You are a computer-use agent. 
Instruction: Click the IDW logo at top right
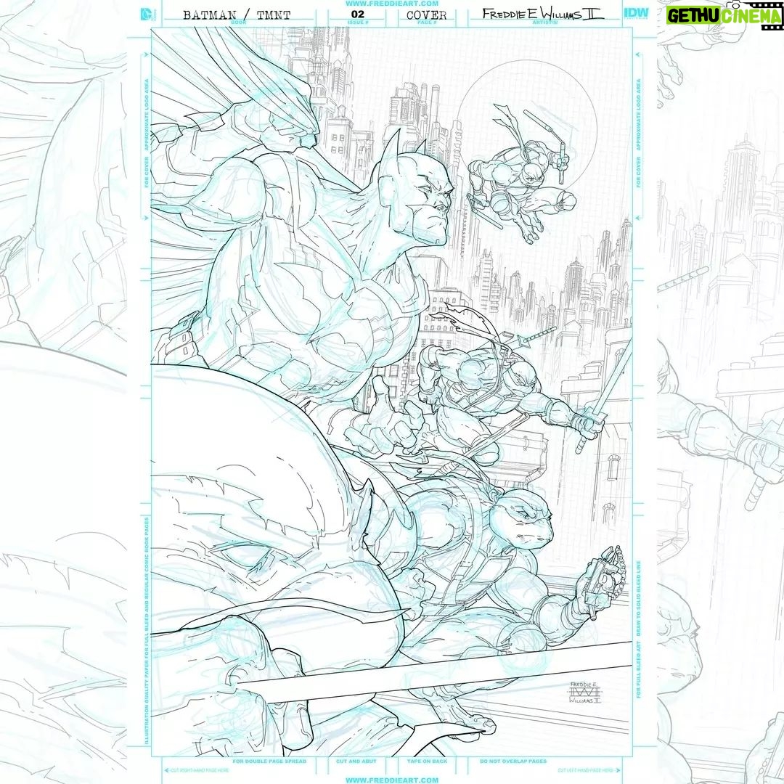637,14
